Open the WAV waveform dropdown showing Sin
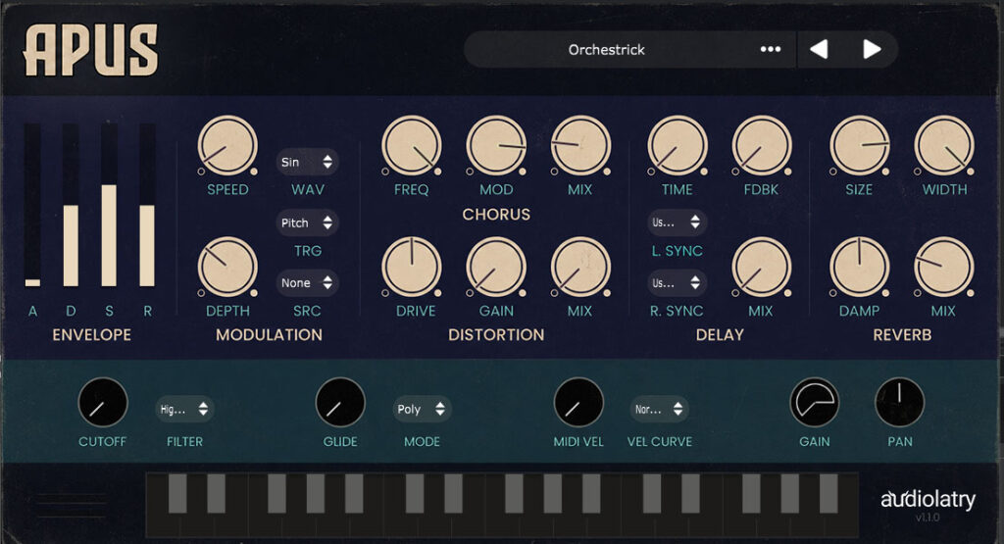This screenshot has height=544, width=1004. tap(307, 162)
